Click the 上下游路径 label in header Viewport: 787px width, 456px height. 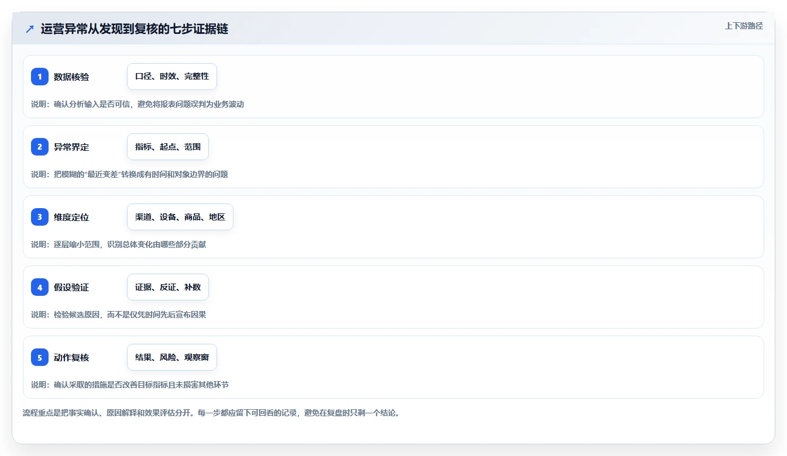click(744, 26)
